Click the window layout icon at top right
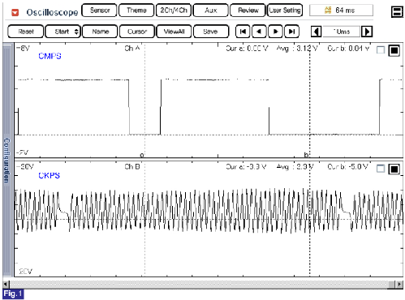Image resolution: width=405 pixels, height=300 pixels. pyautogui.click(x=397, y=11)
